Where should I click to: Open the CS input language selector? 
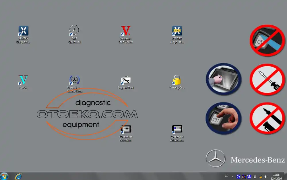(226, 176)
